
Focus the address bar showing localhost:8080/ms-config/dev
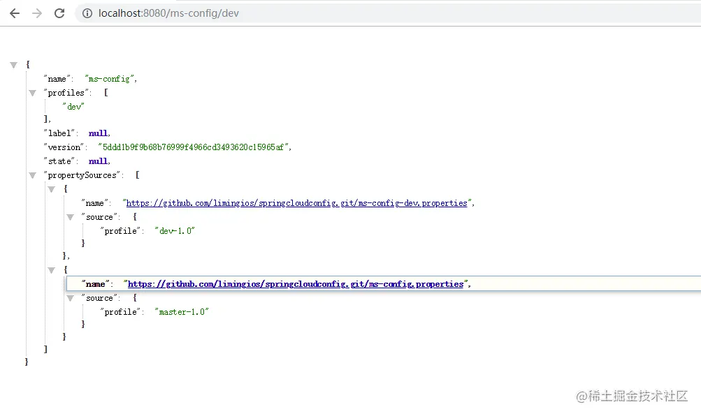coord(389,13)
